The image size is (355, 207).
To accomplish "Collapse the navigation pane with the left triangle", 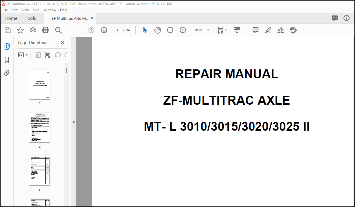I will (74, 122).
